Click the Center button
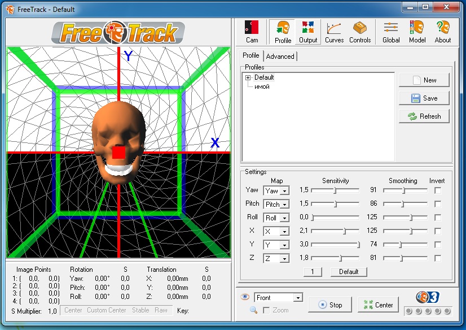Screen dimensions: 466x330 [379, 305]
